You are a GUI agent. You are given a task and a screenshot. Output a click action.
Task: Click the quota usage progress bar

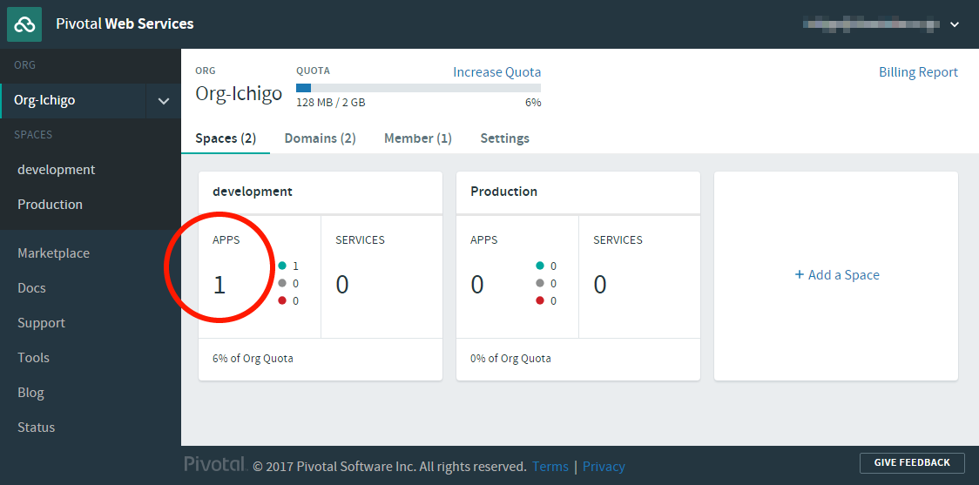[x=418, y=88]
